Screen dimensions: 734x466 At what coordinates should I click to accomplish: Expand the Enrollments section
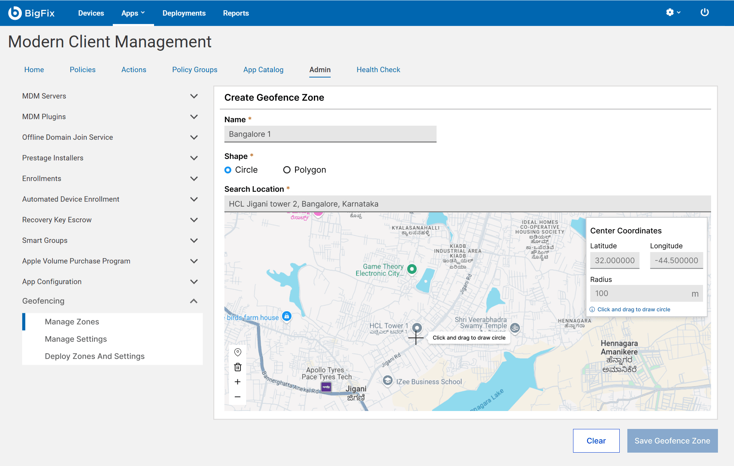pos(194,179)
